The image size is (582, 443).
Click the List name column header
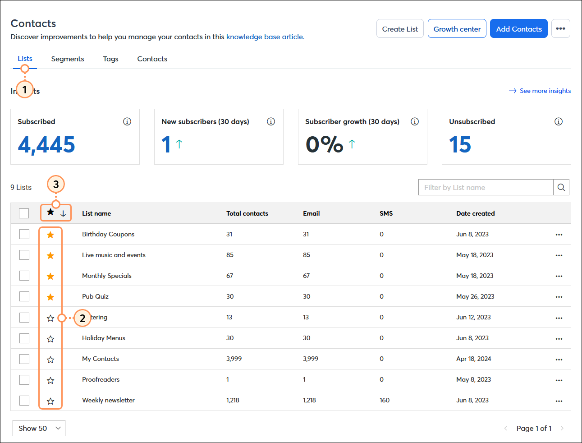(96, 213)
